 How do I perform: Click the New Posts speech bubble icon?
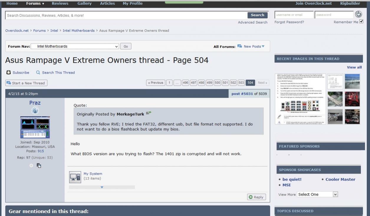pyautogui.click(x=240, y=46)
